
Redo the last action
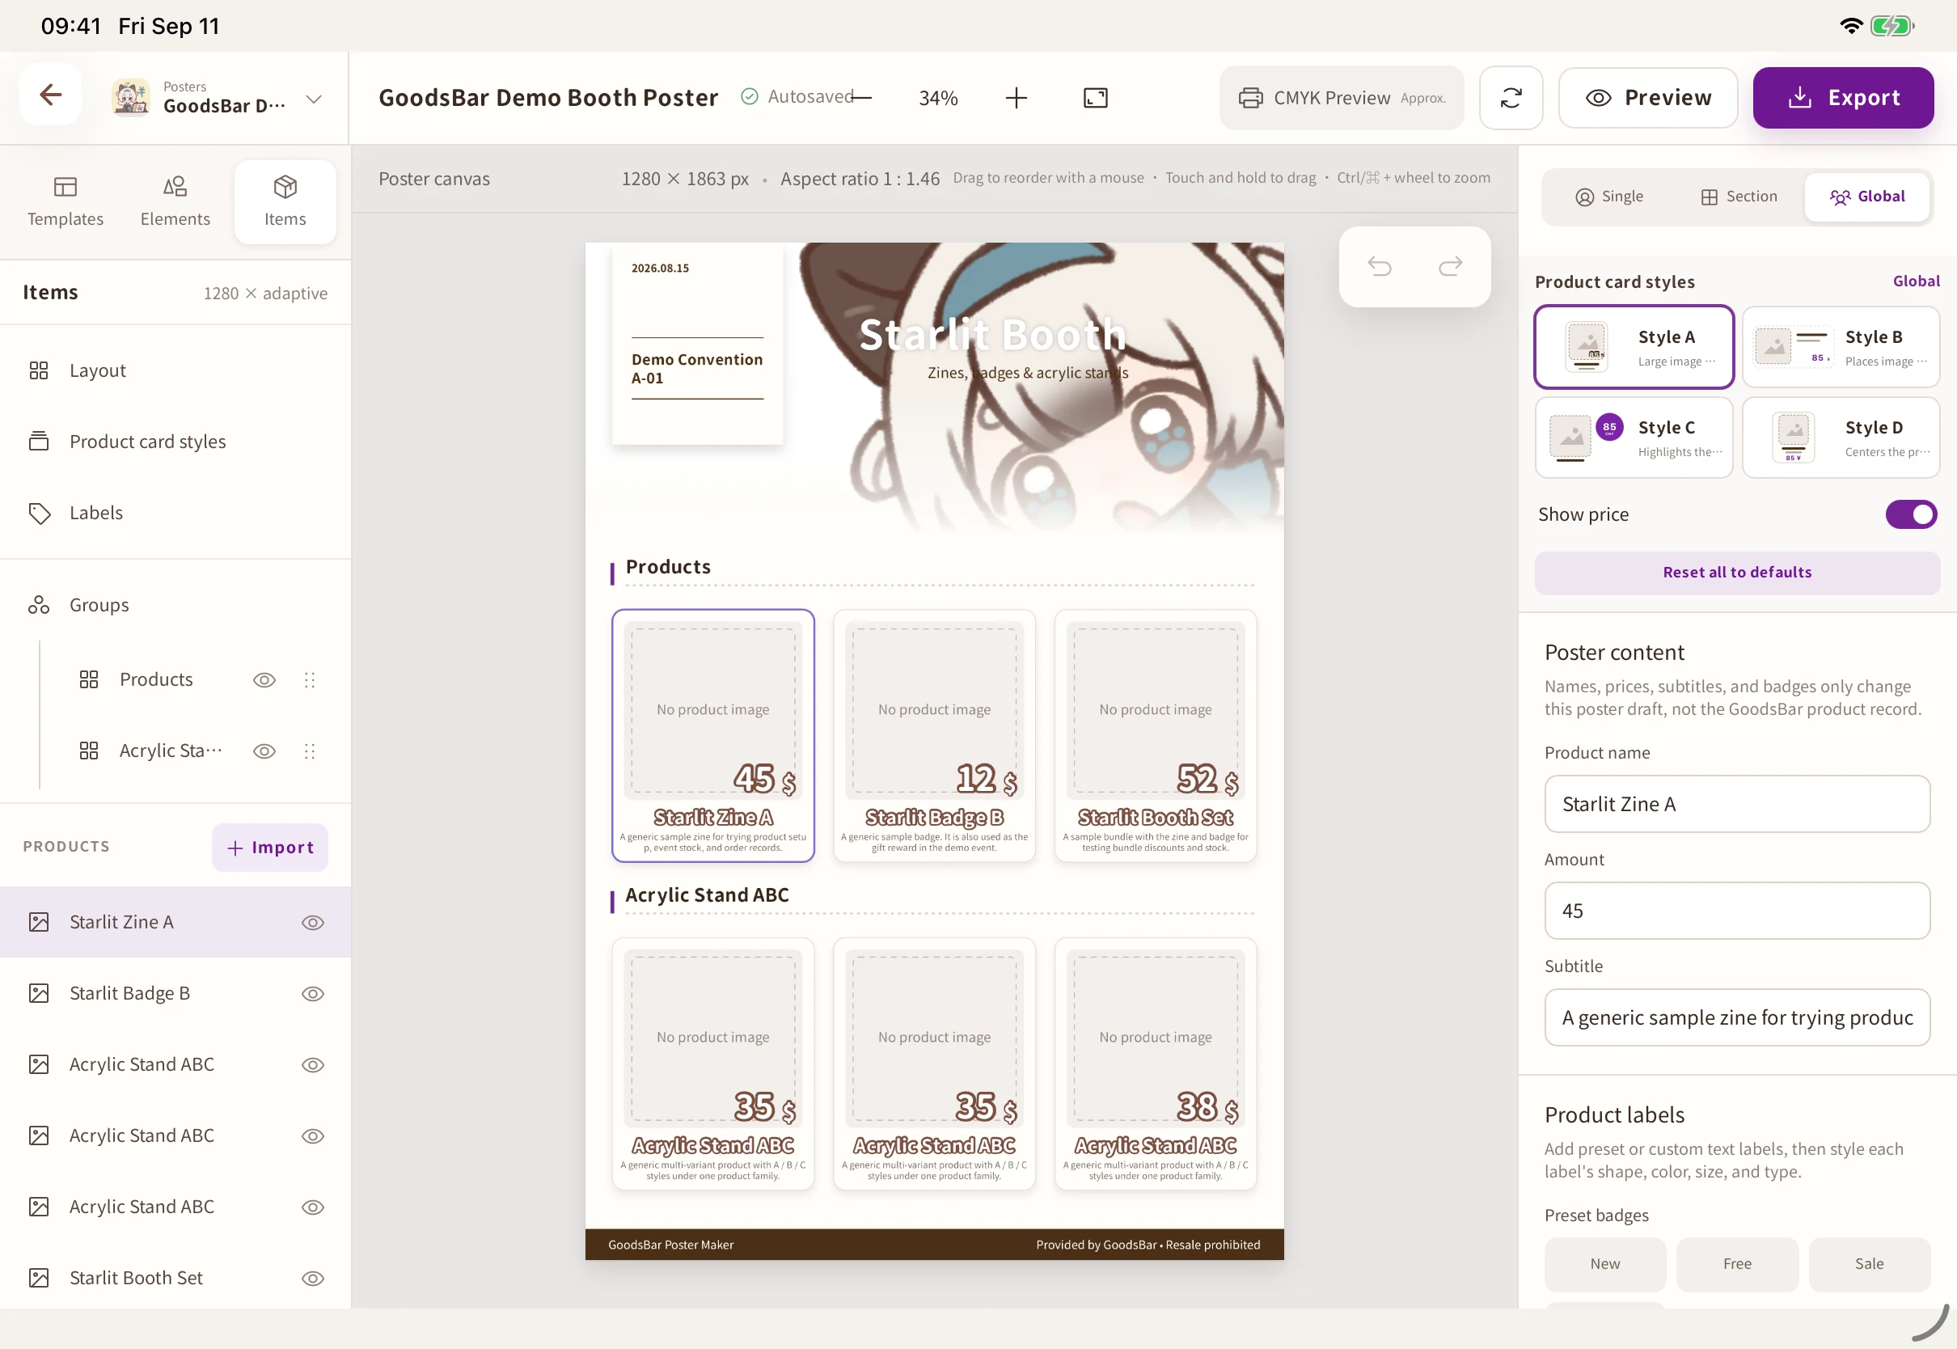point(1450,266)
